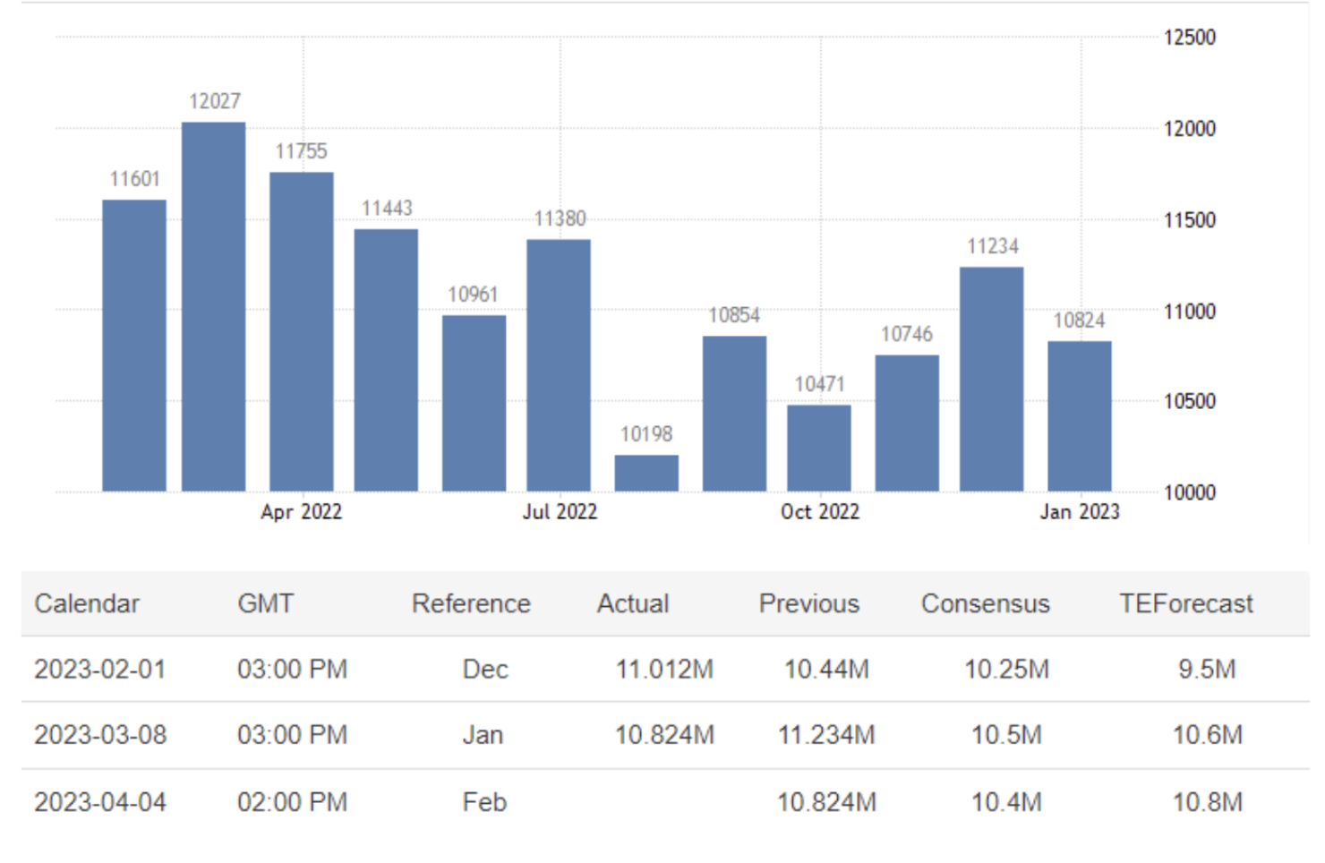
Task: Click the bar labeled 11601
Action: [x=134, y=345]
